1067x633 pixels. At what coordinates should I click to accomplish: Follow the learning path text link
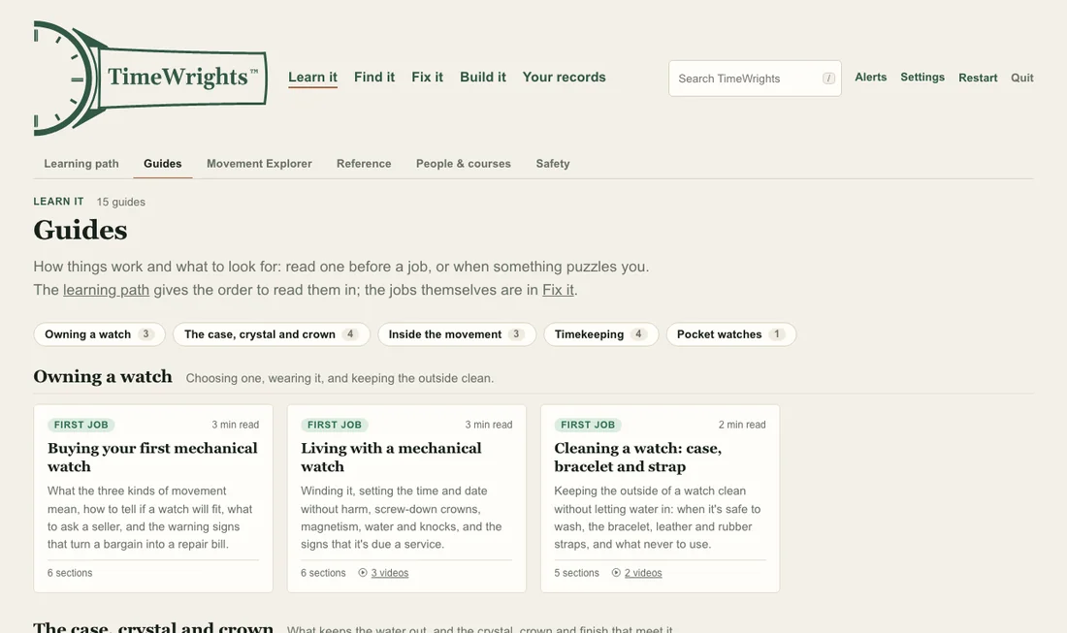point(106,290)
